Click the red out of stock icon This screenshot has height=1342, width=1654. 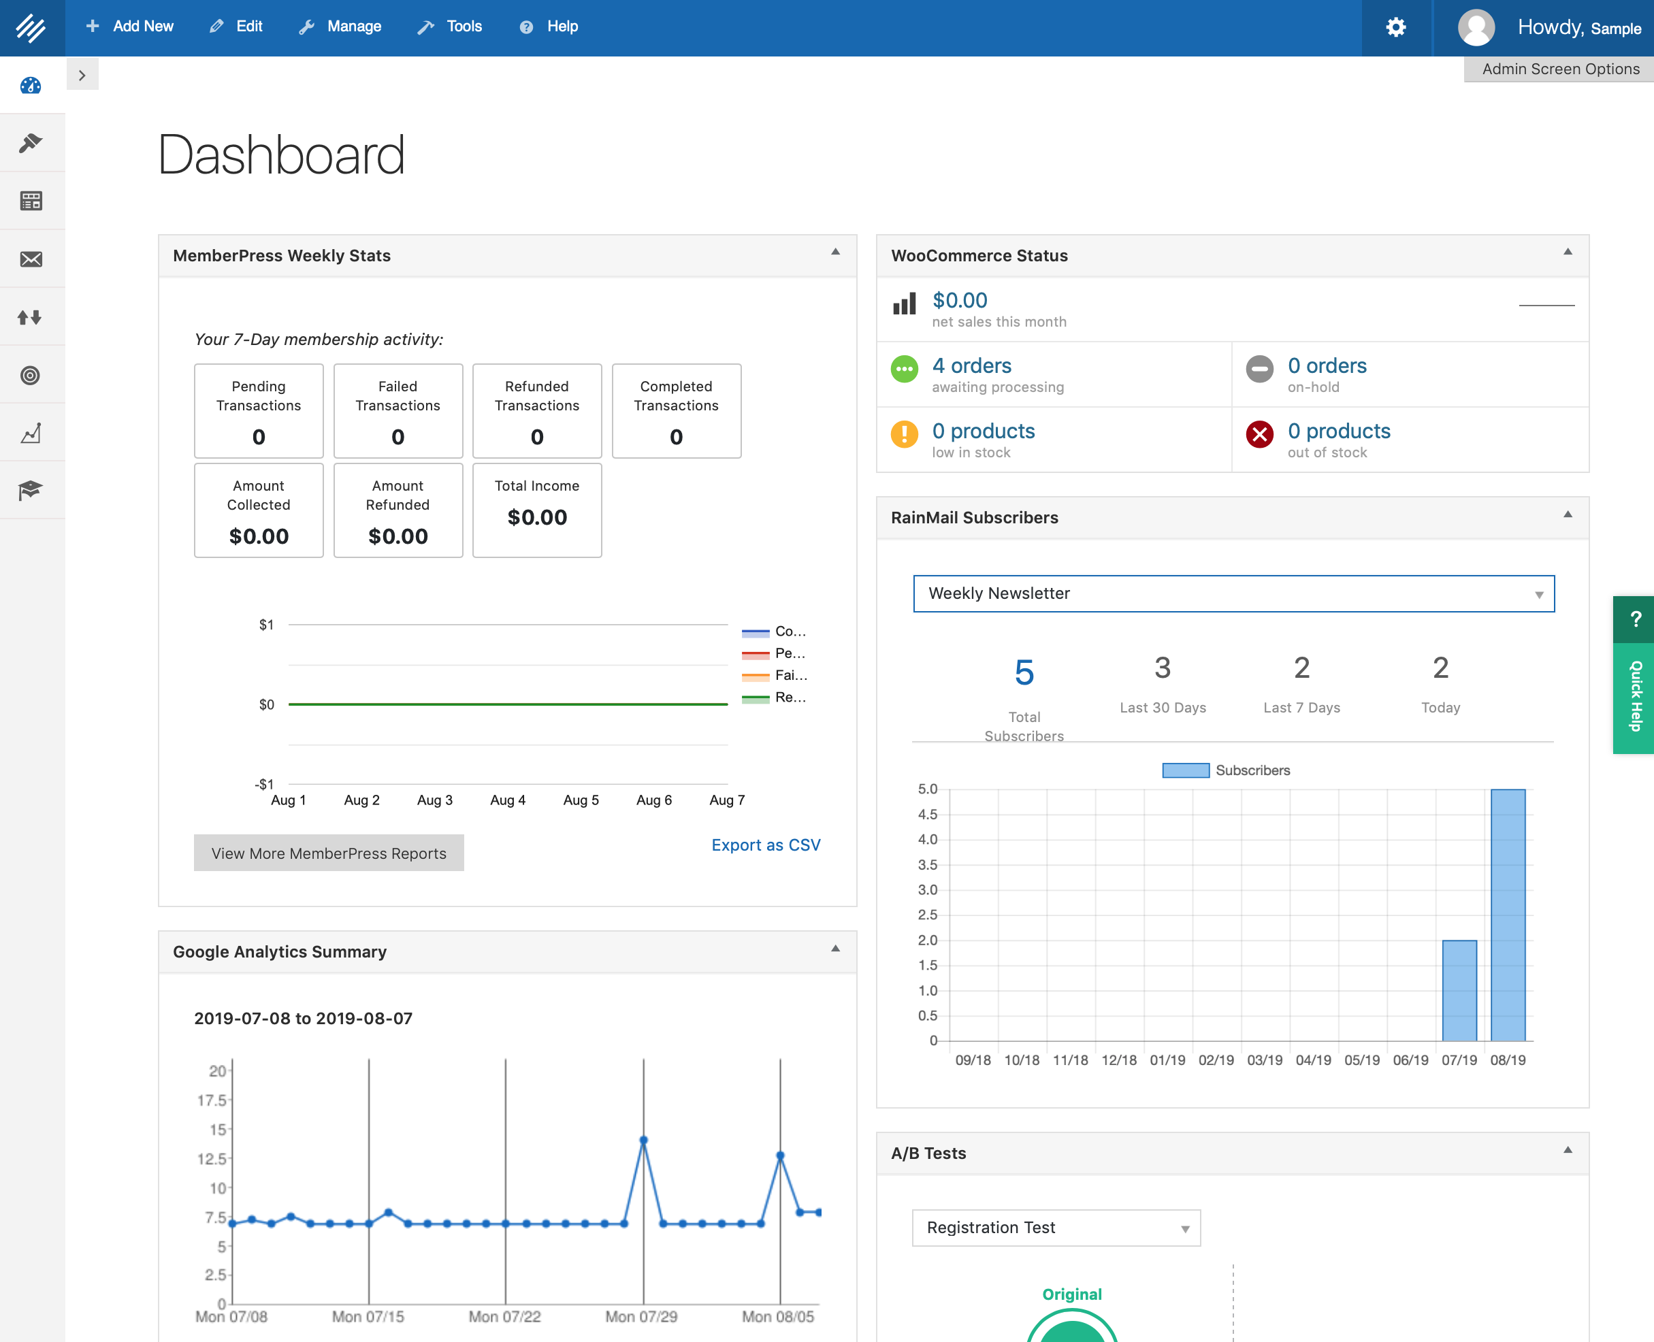tap(1259, 434)
